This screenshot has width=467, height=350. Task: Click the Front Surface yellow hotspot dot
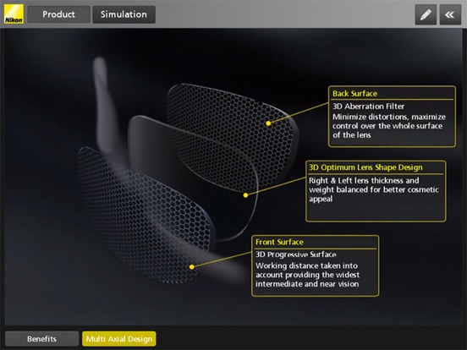coord(192,267)
